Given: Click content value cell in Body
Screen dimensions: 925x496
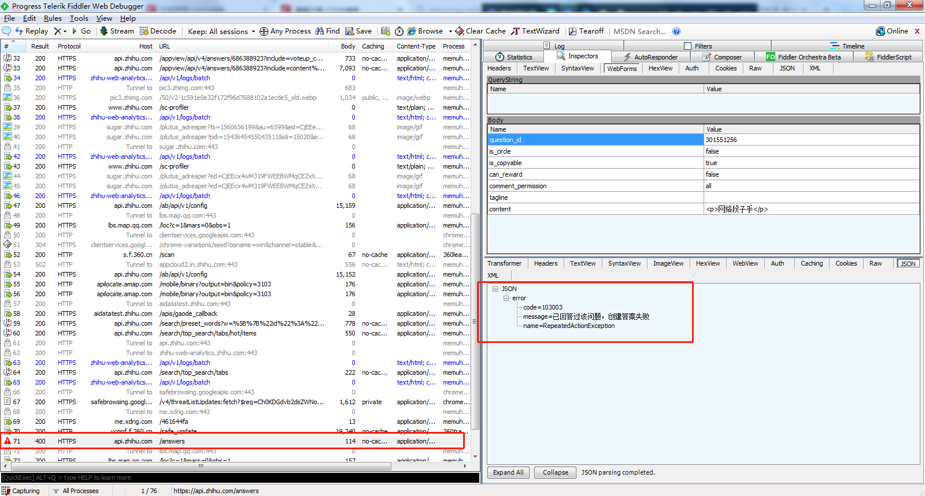Looking at the screenshot, I should point(812,209).
